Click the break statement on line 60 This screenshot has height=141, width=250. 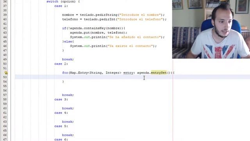[x=68, y=108]
